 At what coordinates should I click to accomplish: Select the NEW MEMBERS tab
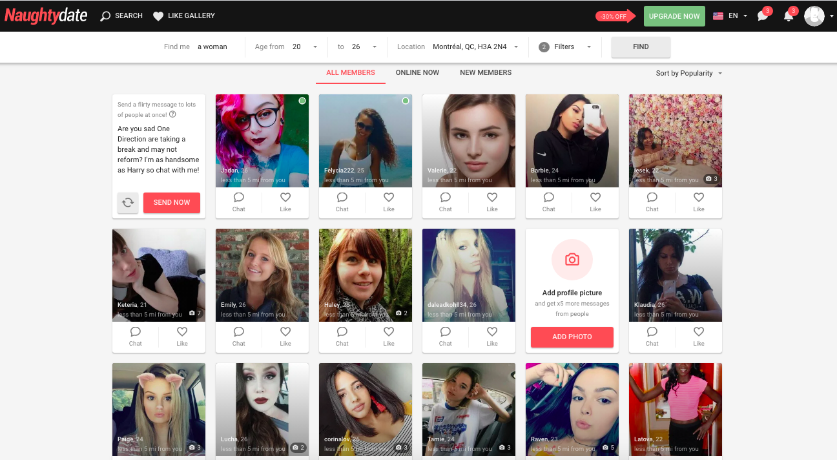tap(486, 72)
